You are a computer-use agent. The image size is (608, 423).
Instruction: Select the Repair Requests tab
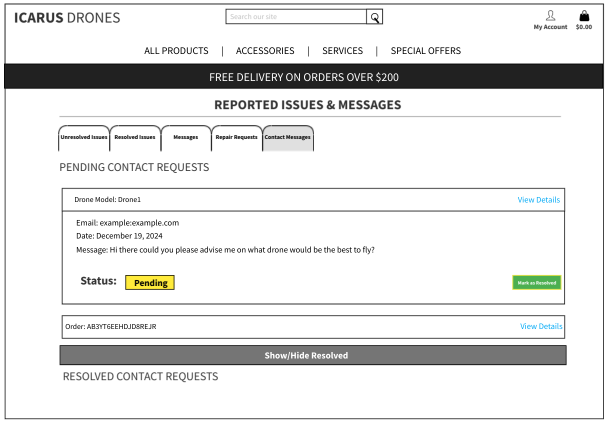[x=236, y=137]
